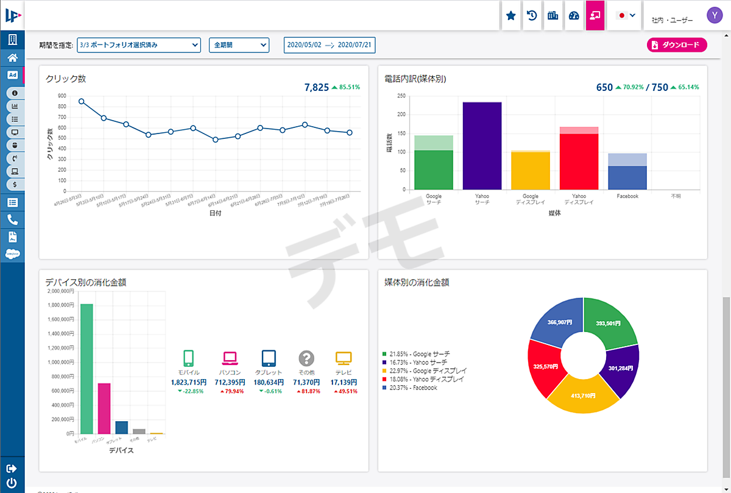
Task: Click the speedometer dashboard icon
Action: [574, 16]
